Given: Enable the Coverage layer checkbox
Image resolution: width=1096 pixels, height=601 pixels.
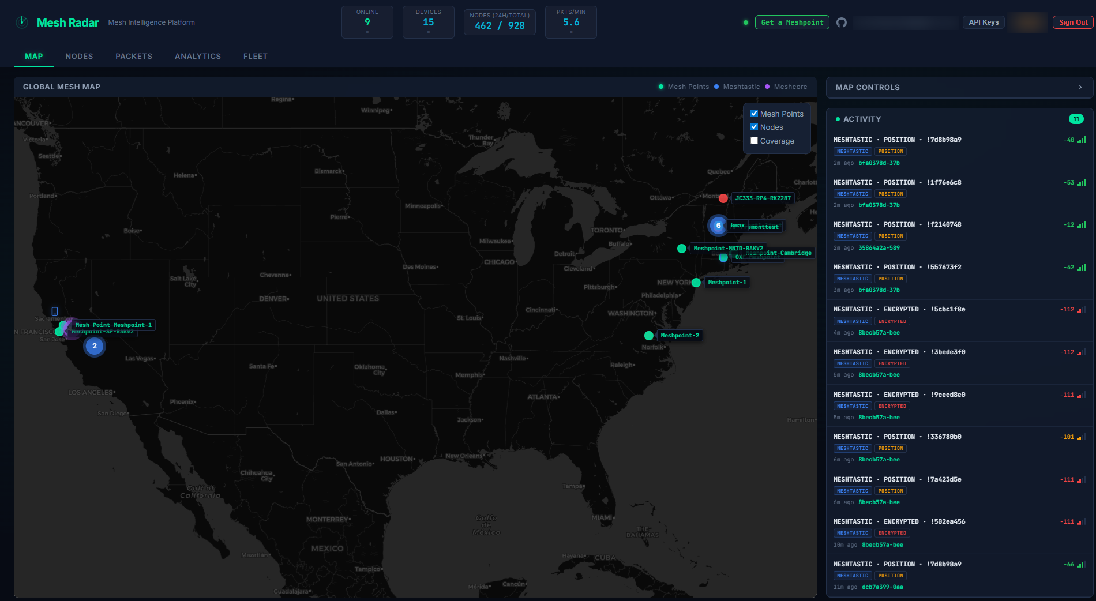Looking at the screenshot, I should pos(754,141).
